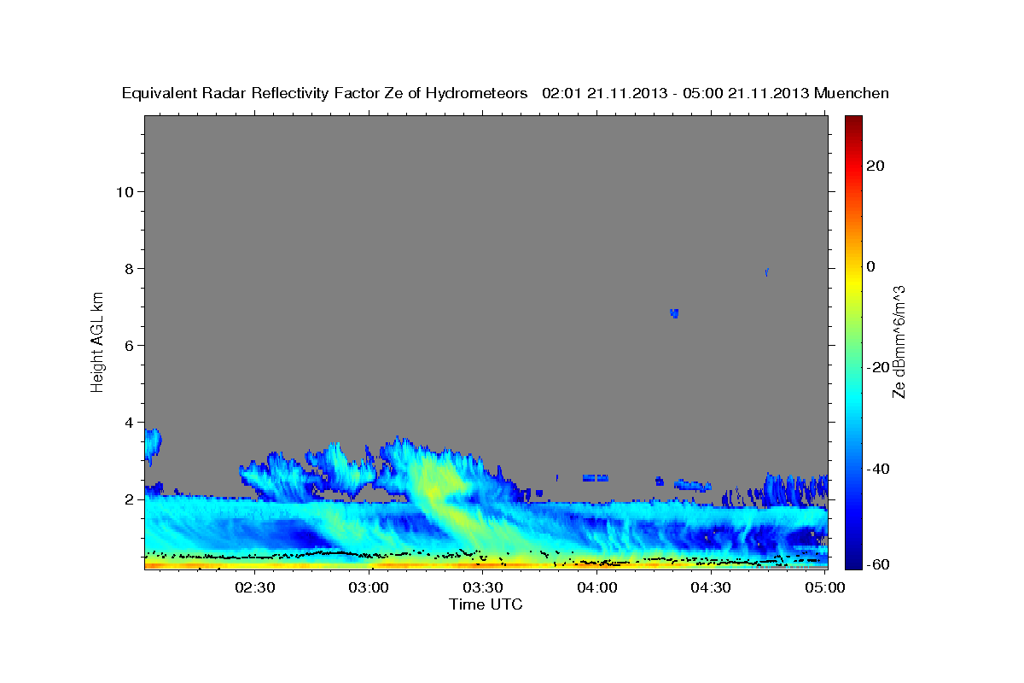Click the 'Ze dBmm^6/m^3' colorbar unit label
The image size is (1024, 683).
click(x=899, y=341)
